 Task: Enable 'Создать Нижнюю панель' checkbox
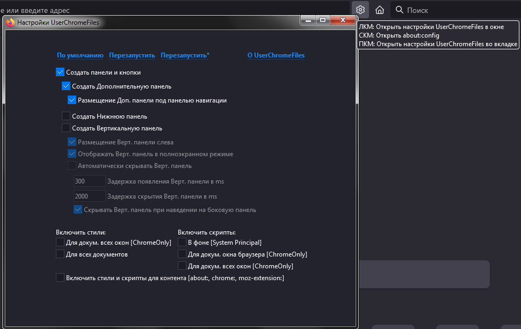click(x=66, y=116)
